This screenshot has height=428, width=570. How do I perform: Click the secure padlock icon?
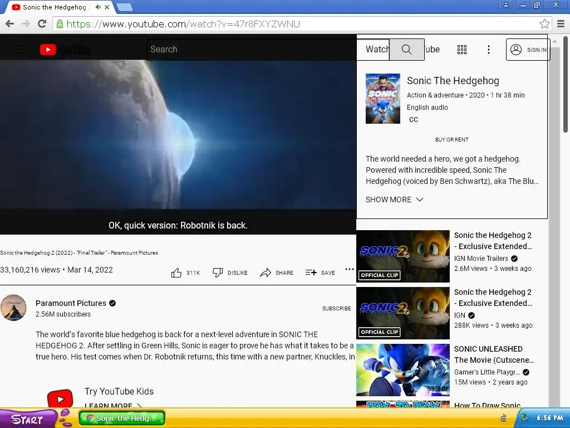coord(60,24)
